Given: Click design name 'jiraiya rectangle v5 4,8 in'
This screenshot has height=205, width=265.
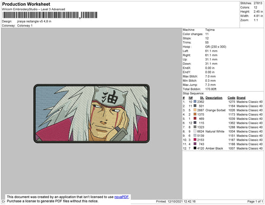Looking at the screenshot, I should [x=34, y=22].
